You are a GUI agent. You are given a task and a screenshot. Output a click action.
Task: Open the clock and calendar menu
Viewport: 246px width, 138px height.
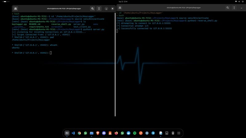(x=123, y=2)
